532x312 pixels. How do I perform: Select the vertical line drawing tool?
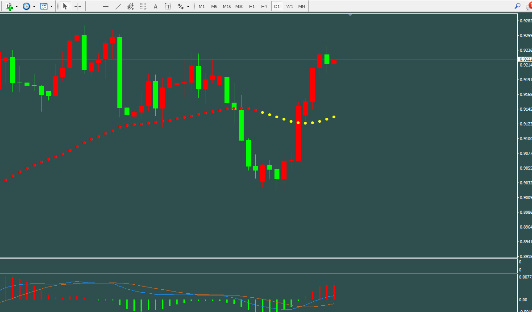point(93,6)
